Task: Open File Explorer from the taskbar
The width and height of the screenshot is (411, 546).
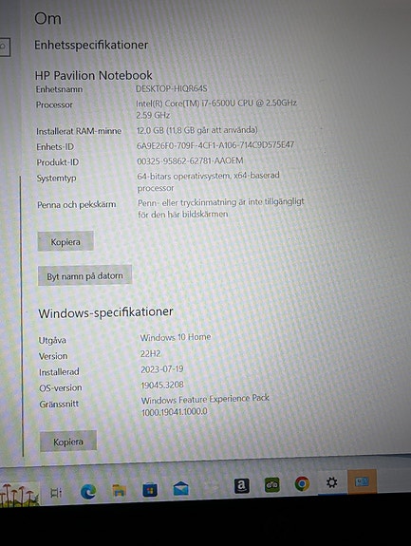Action: [119, 490]
